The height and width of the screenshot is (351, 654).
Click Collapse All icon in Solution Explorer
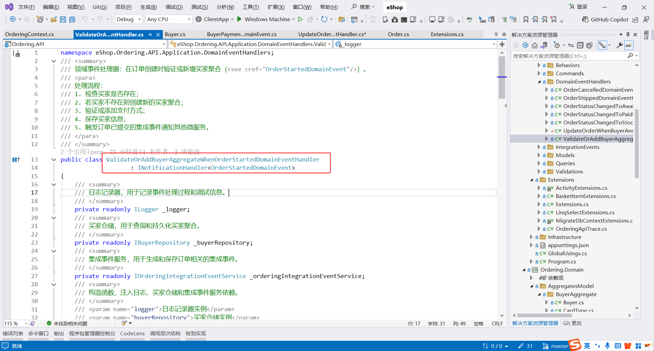580,45
